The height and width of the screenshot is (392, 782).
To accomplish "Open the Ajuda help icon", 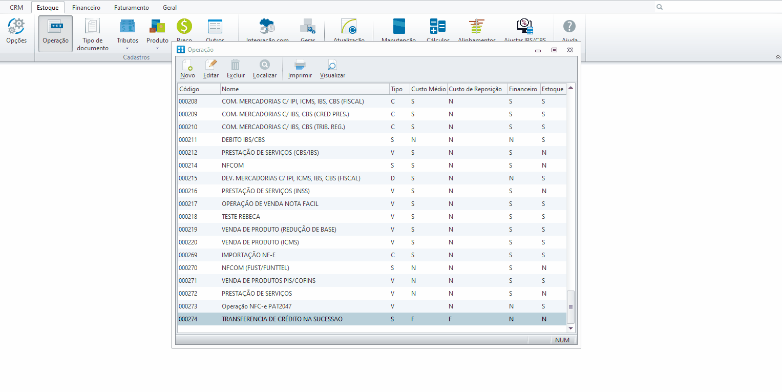I will click(x=569, y=26).
